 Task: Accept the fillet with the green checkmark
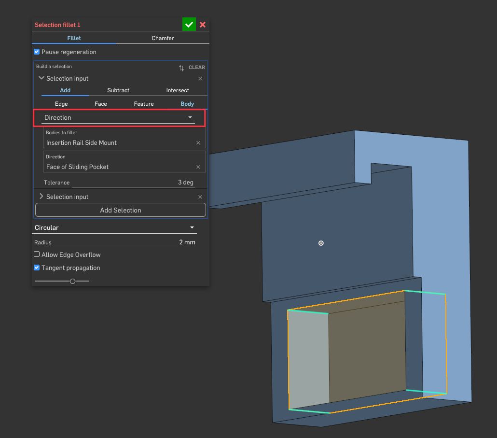[189, 25]
